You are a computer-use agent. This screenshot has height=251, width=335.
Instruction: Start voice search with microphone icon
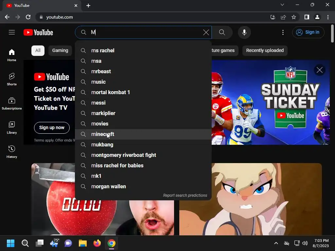(244, 32)
